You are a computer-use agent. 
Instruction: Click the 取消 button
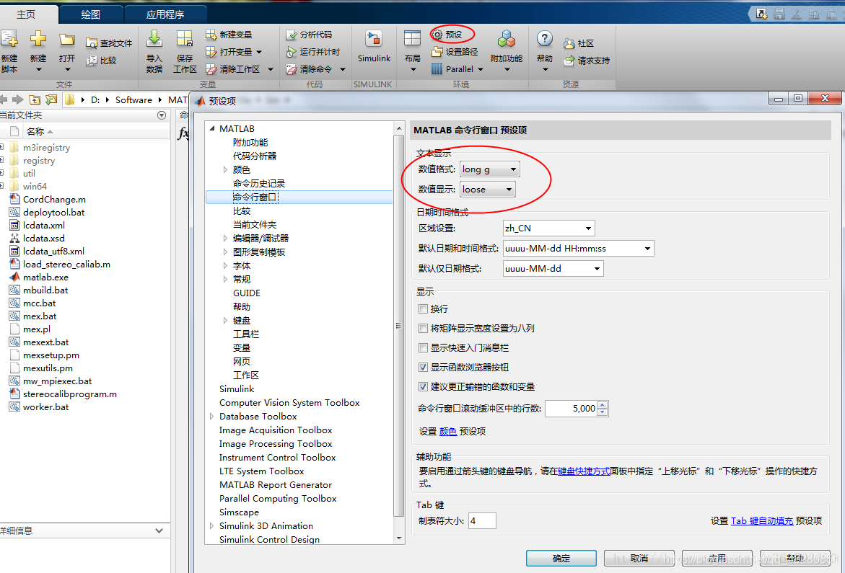639,559
